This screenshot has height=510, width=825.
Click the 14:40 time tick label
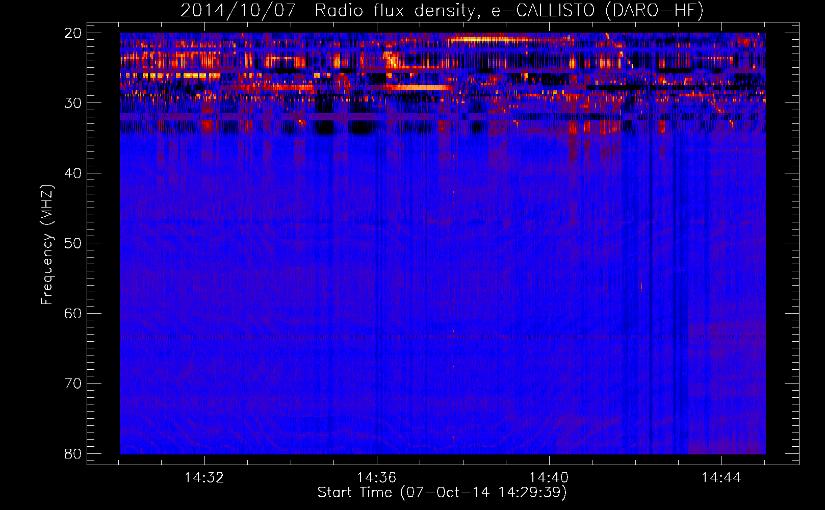click(x=549, y=478)
